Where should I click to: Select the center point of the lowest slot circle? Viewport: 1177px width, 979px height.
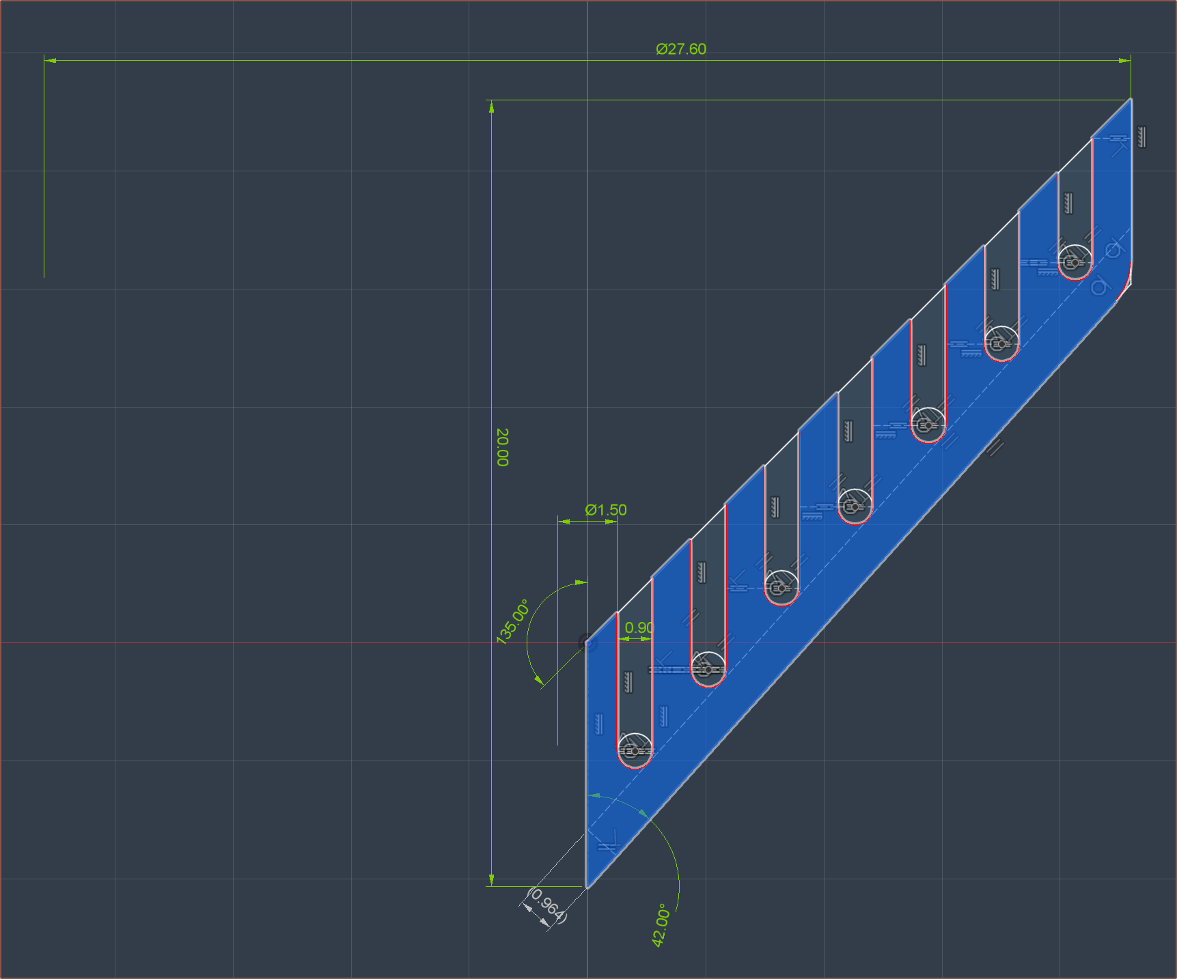point(635,751)
